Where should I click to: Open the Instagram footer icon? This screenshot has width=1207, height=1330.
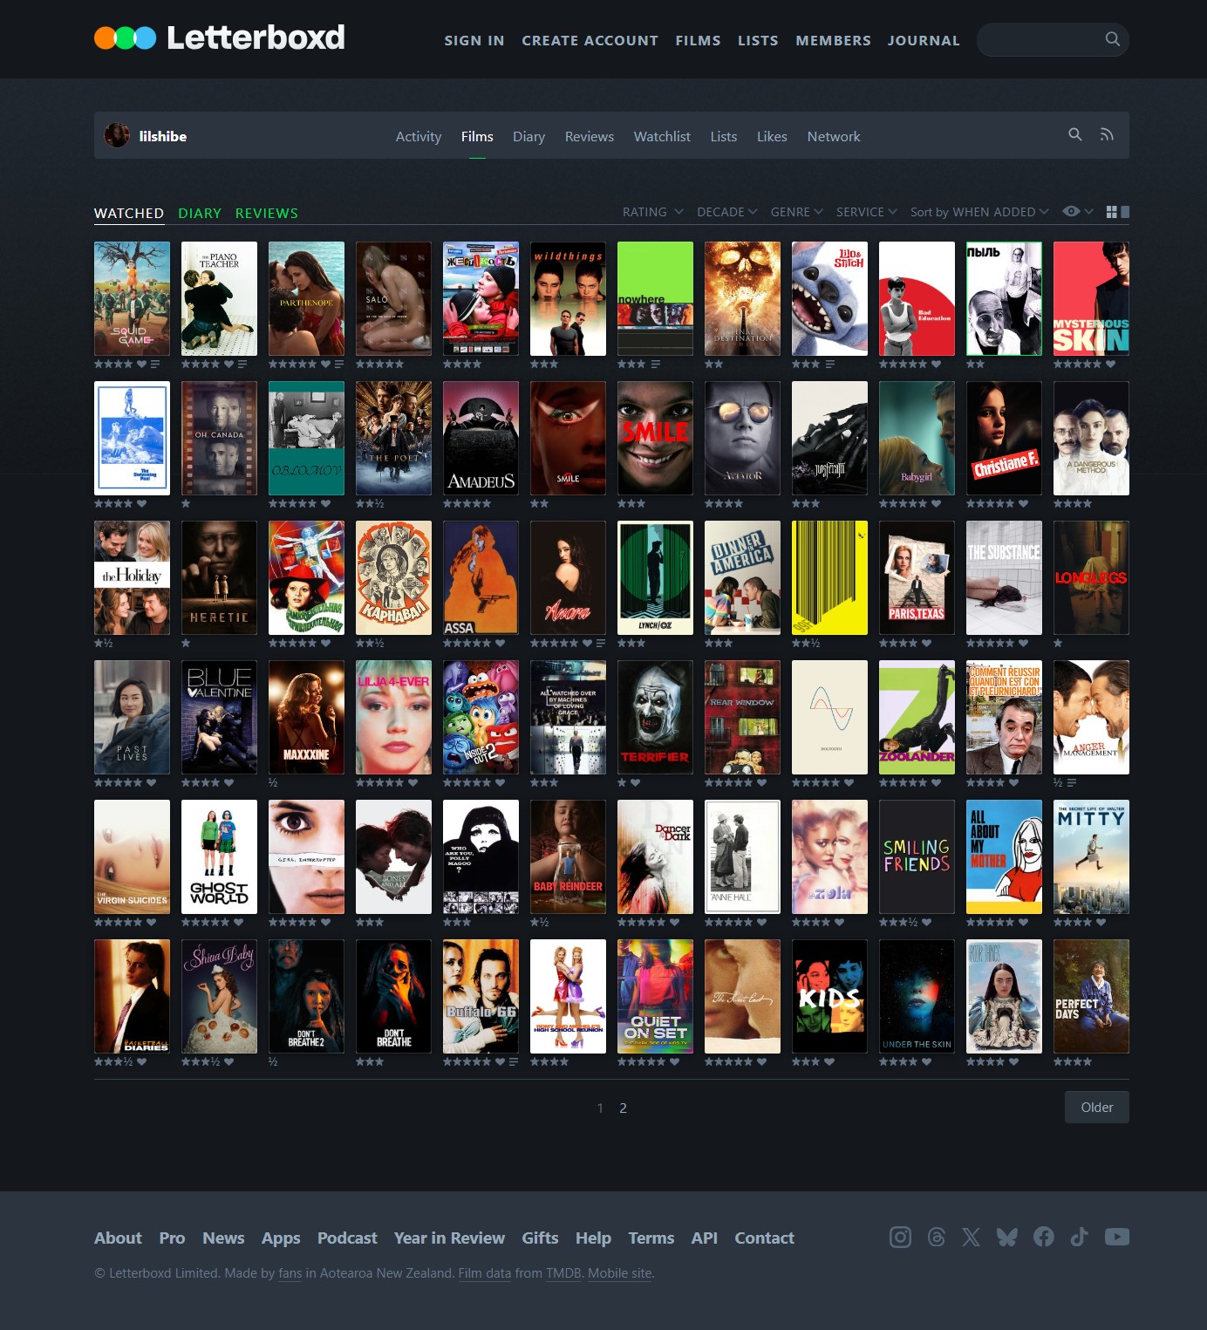click(x=900, y=1237)
